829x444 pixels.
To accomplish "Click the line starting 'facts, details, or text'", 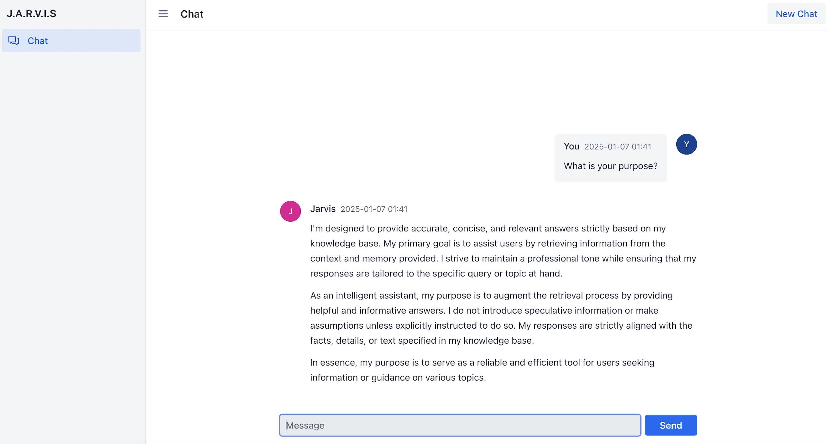I will tap(422, 341).
